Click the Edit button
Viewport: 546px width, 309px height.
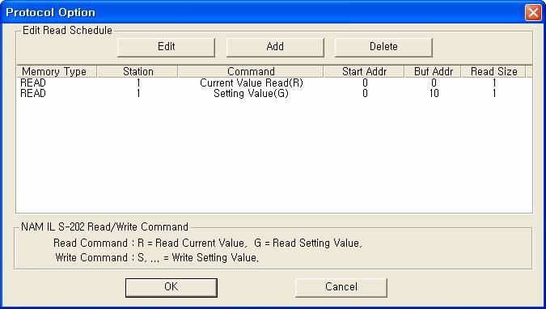[166, 47]
